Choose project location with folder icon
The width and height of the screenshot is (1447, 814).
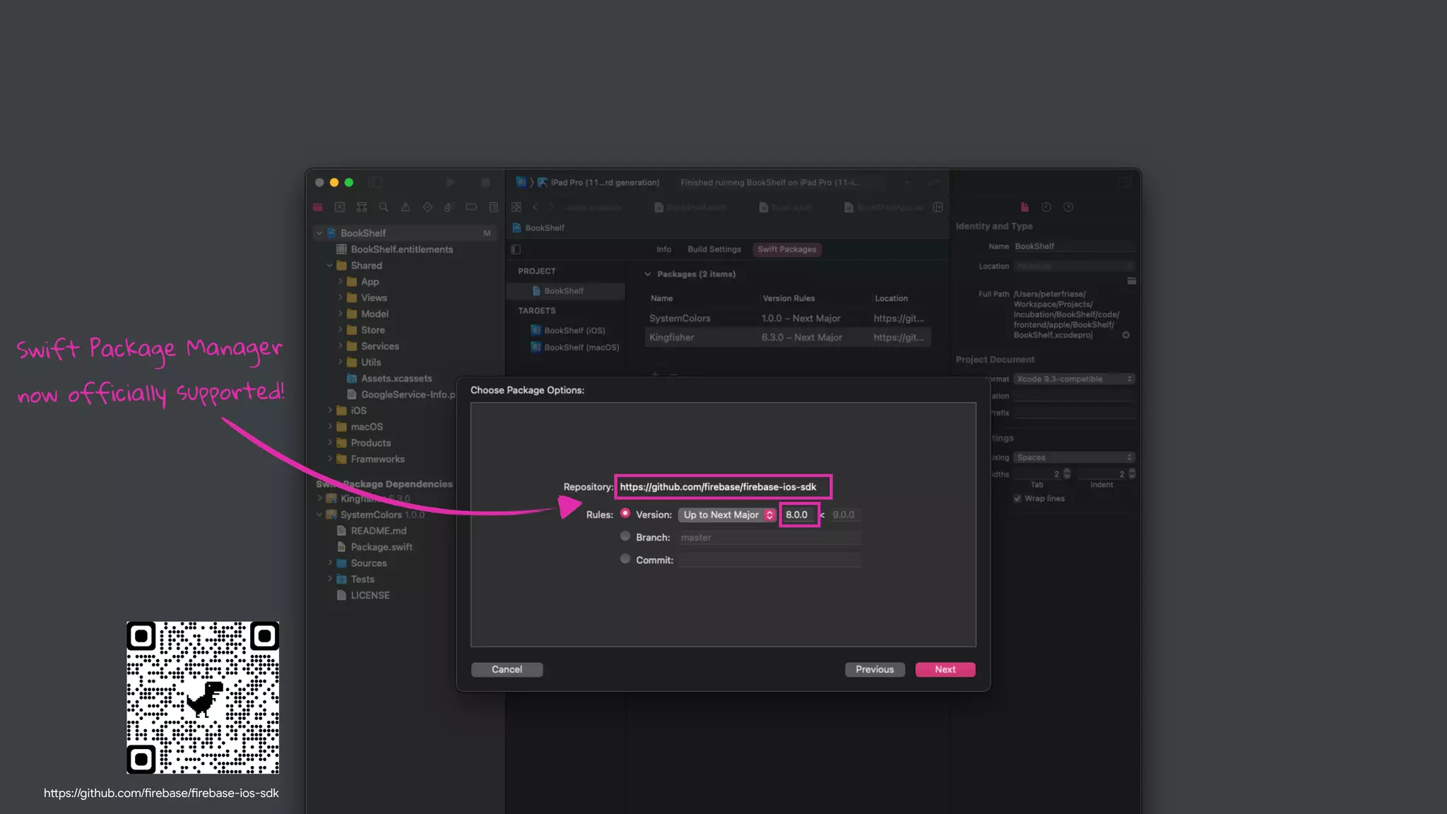point(1131,281)
